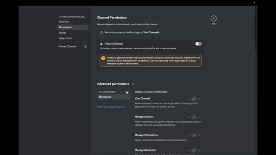Click the Manage Channel permission title
This screenshot has width=276, height=155.
click(x=144, y=117)
